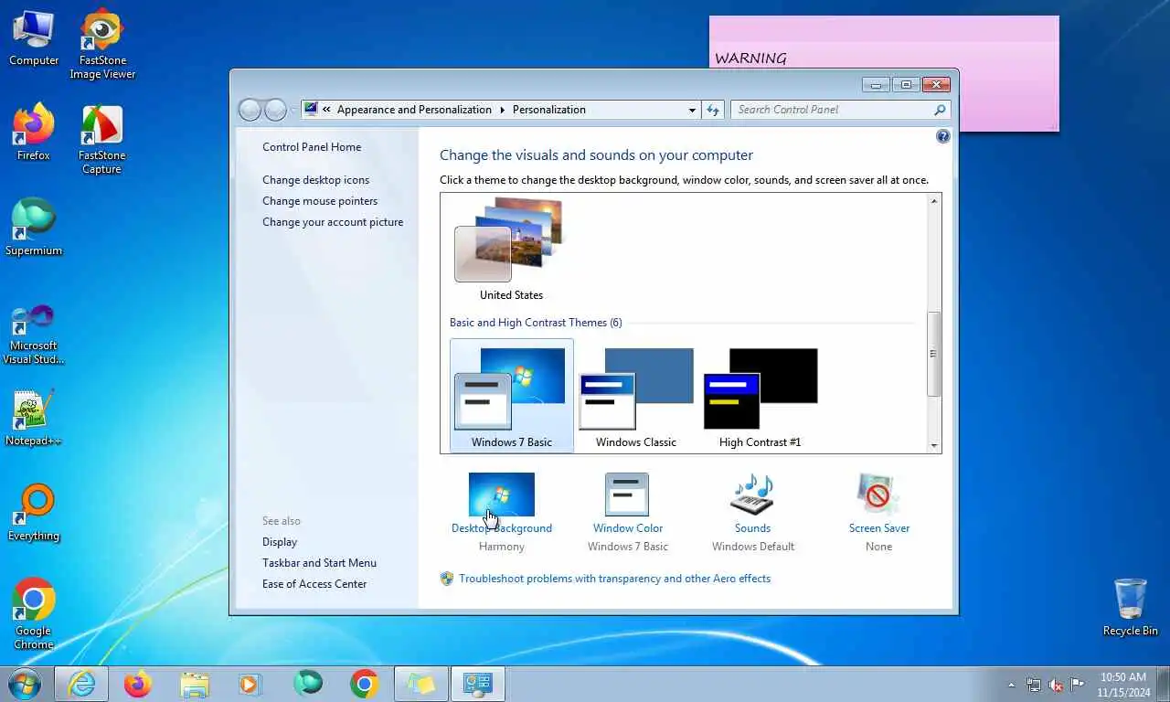Open FastStone Image Viewer desktop icon

pyautogui.click(x=102, y=45)
